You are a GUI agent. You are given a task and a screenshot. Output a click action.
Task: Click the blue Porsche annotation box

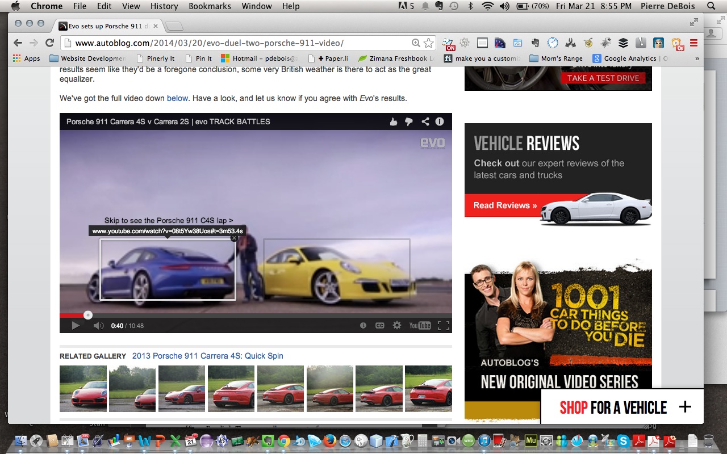(x=168, y=270)
